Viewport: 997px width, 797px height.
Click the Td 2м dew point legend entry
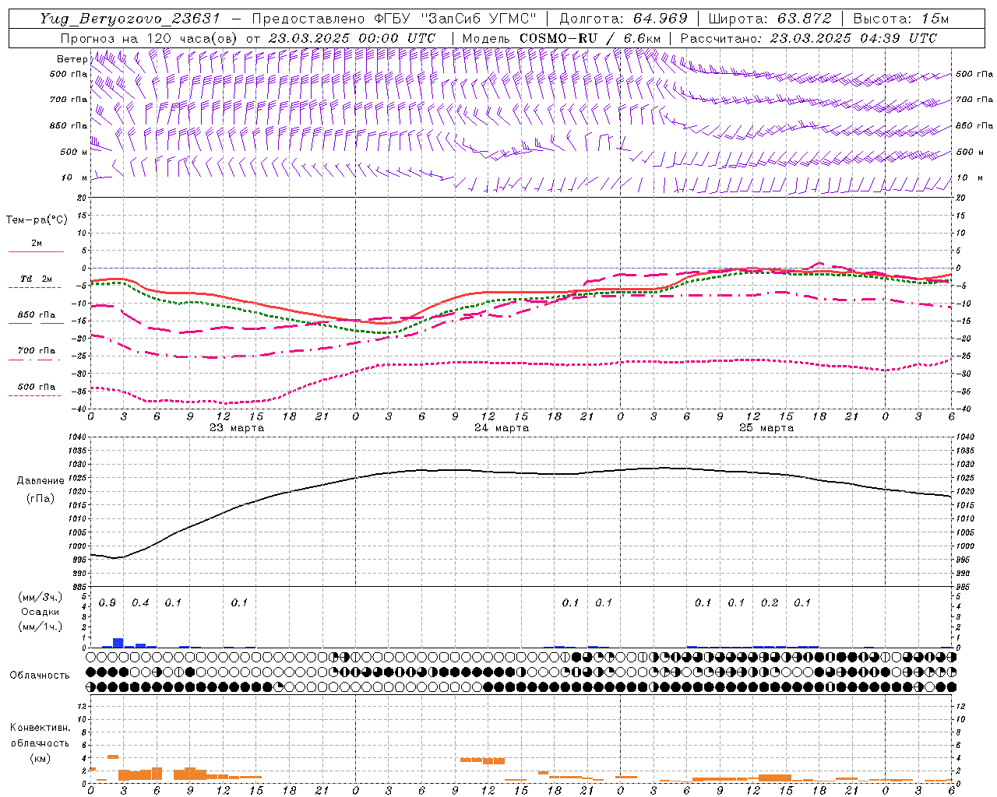pos(37,279)
